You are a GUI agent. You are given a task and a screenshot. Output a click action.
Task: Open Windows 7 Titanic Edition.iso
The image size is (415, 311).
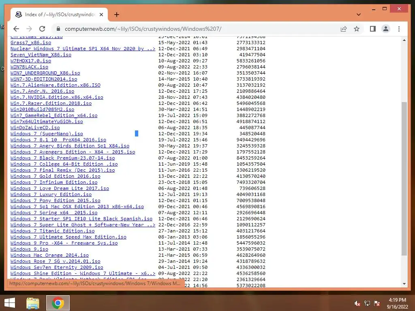coord(52,231)
